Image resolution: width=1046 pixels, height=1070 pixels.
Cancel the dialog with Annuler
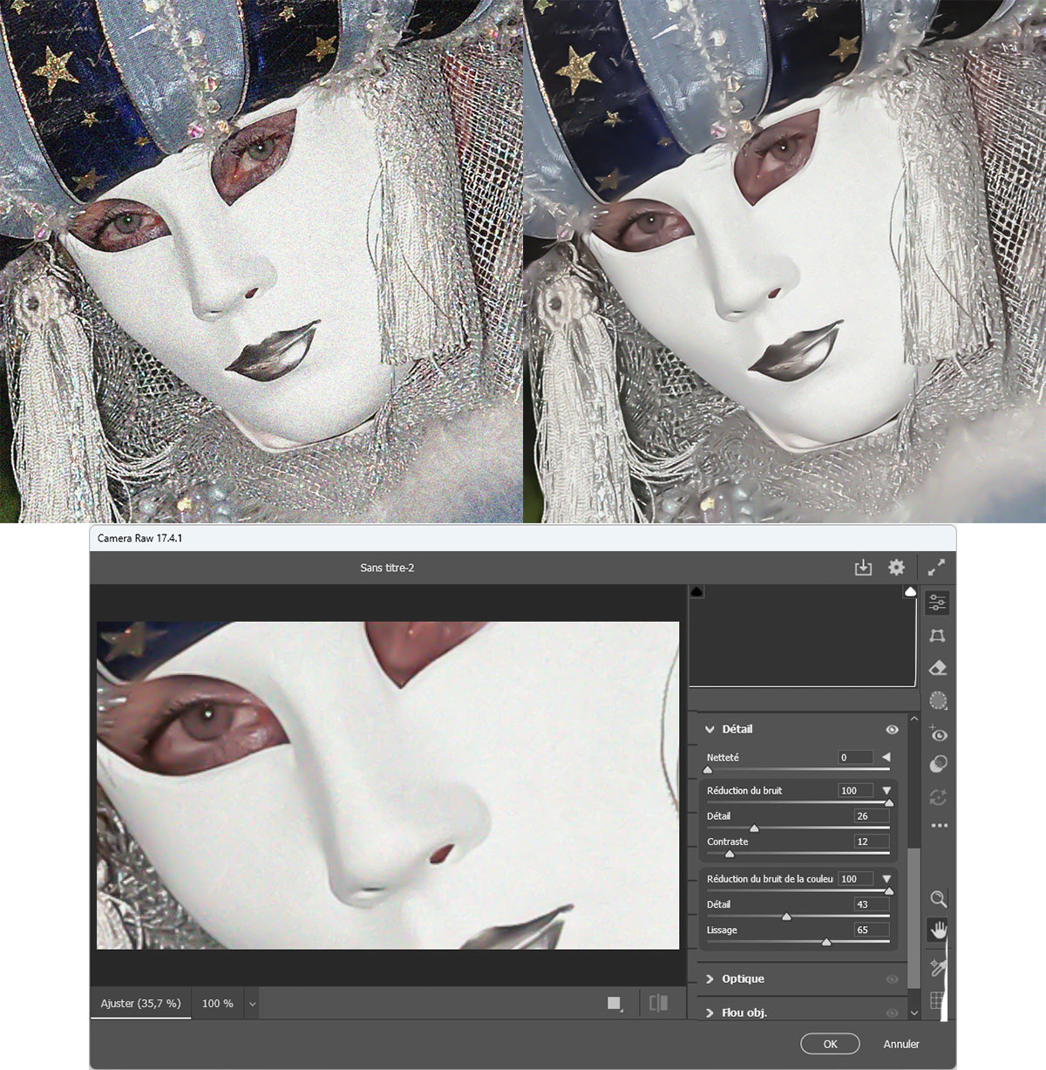coord(901,1043)
